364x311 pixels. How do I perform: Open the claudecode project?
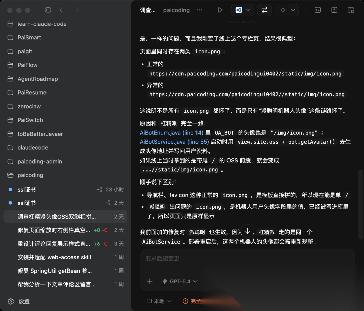65,147
